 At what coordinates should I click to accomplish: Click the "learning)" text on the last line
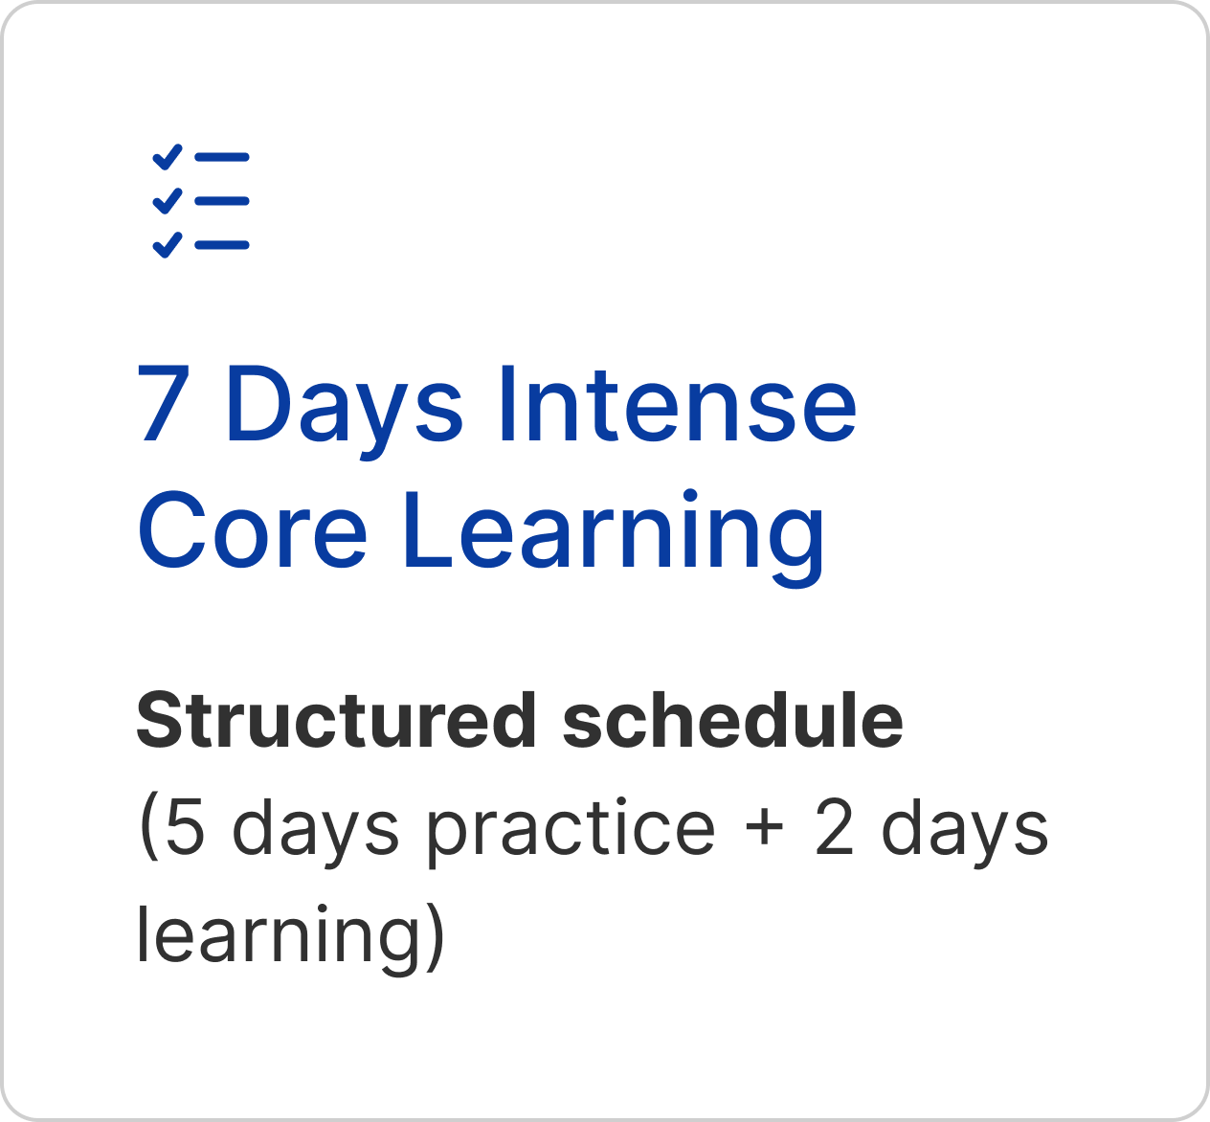tap(291, 935)
